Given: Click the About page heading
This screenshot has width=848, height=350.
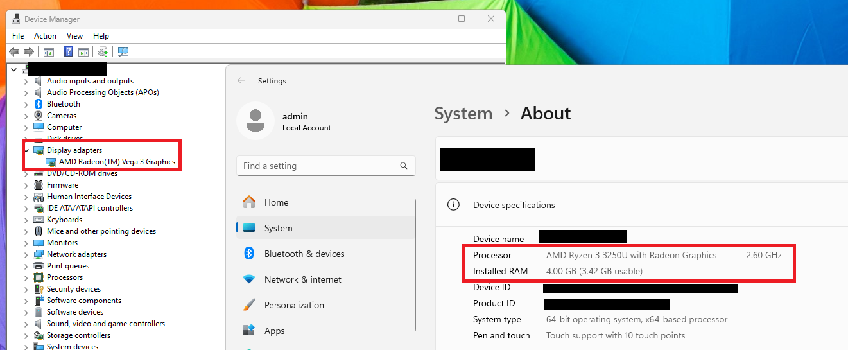Looking at the screenshot, I should pos(546,114).
